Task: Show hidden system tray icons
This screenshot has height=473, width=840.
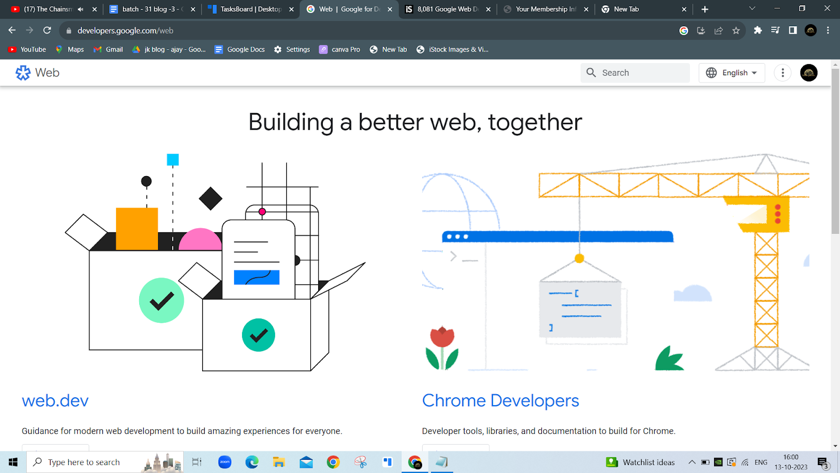Action: (692, 462)
